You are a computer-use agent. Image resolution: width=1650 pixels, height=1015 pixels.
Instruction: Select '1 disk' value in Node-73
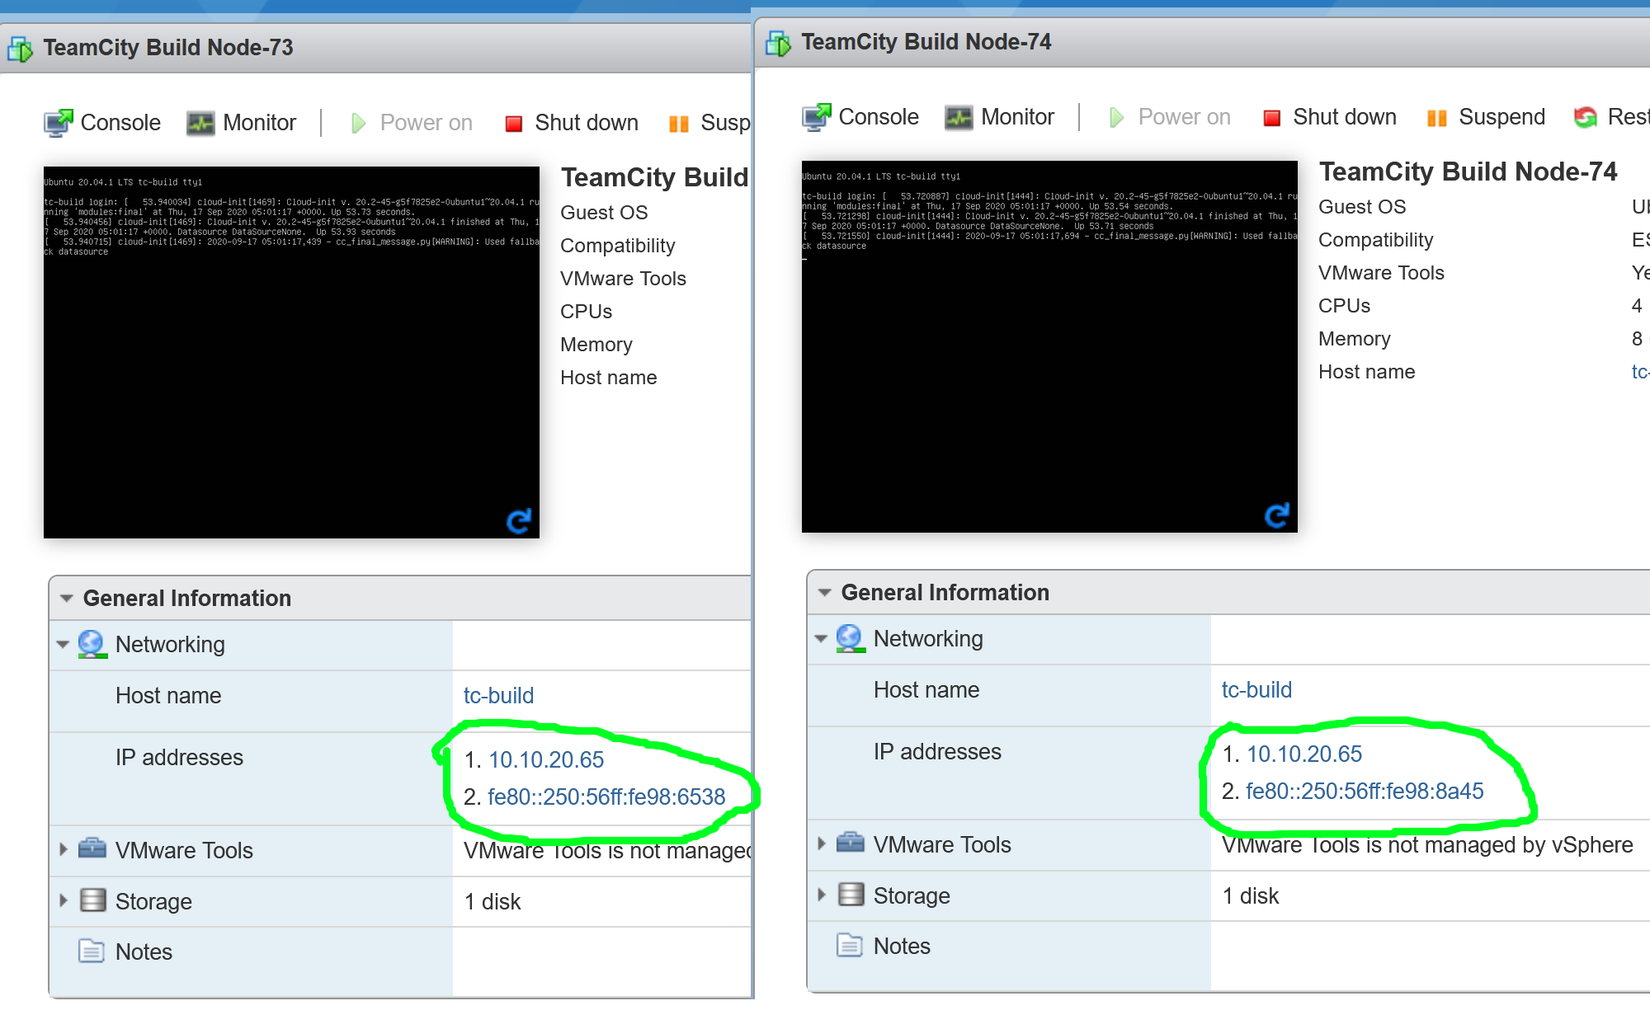pos(493,902)
